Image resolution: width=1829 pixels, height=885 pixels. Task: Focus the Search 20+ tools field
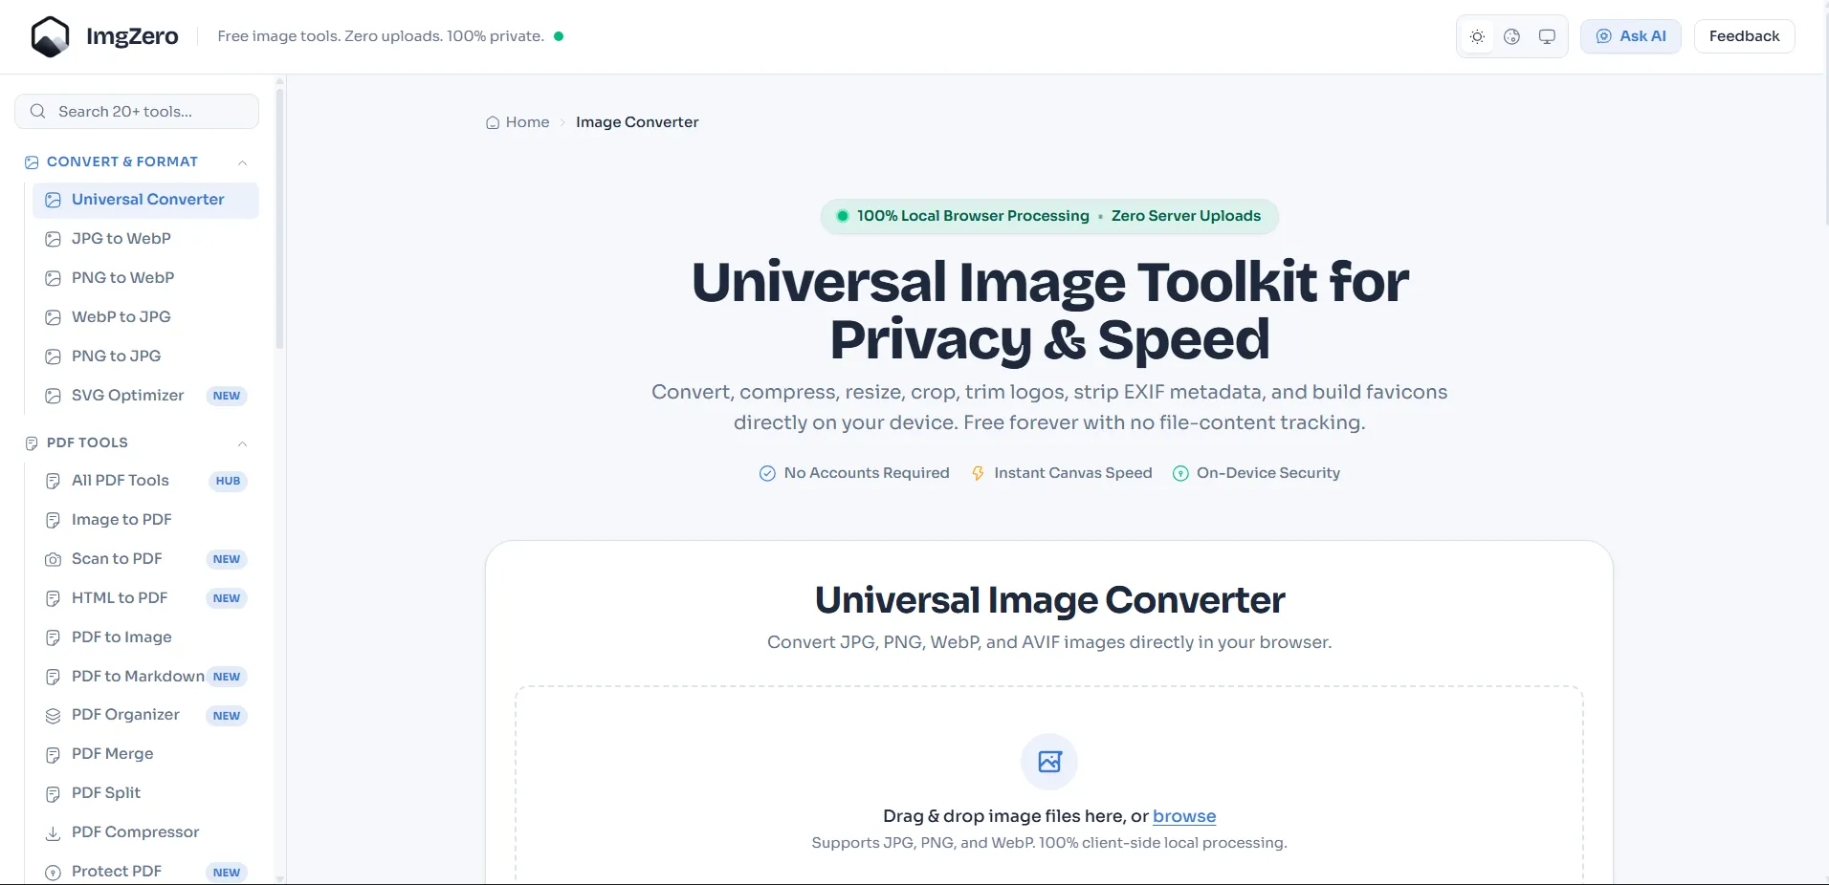(137, 111)
